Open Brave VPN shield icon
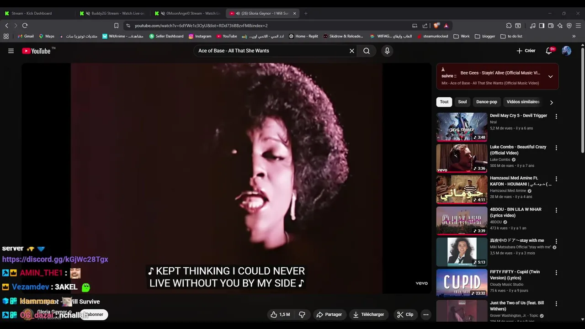The image size is (585, 329). coord(569,26)
